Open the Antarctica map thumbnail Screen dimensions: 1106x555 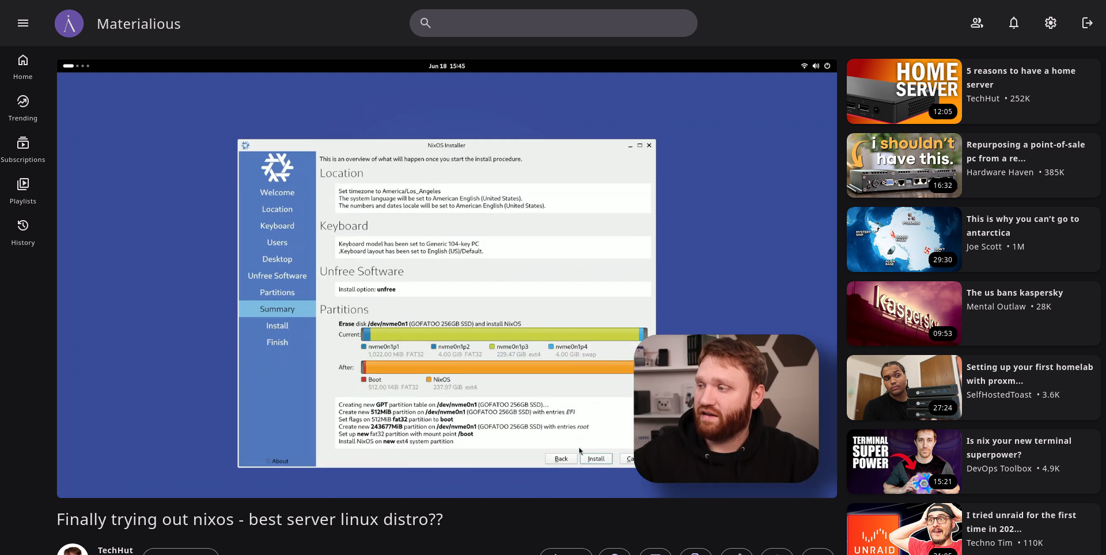(904, 239)
